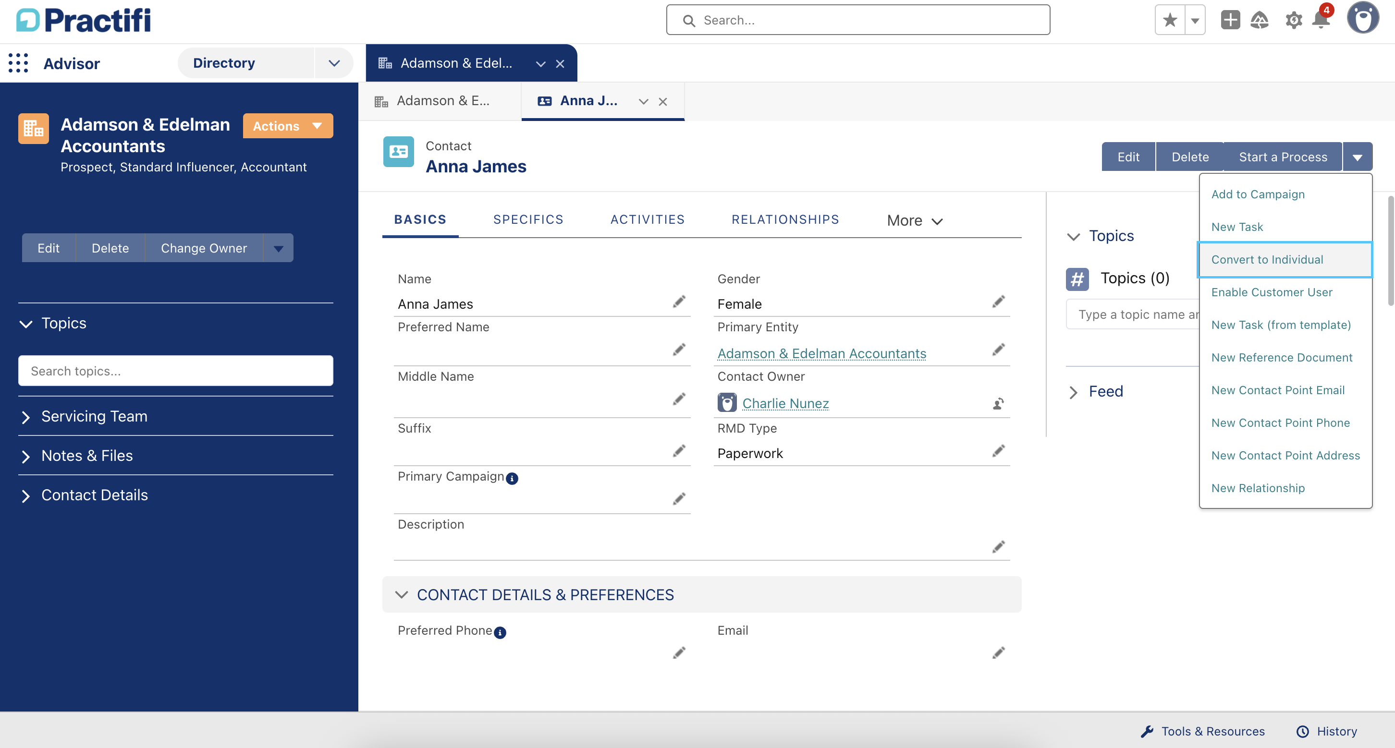Click the Change Owner button
The width and height of the screenshot is (1395, 748).
pos(204,248)
